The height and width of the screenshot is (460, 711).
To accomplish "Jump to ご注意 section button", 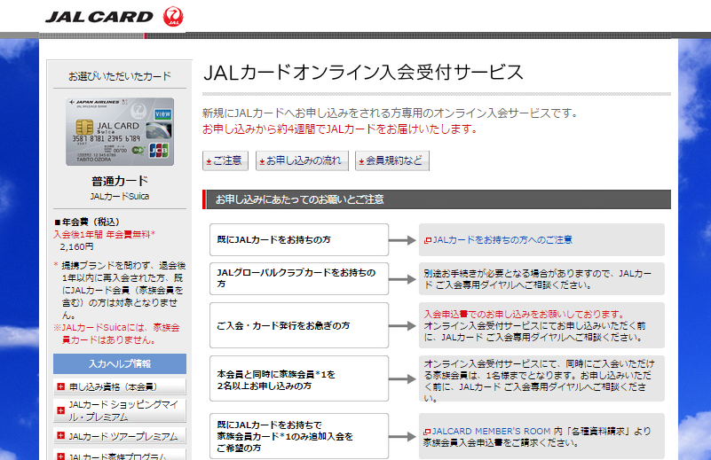I will (x=225, y=160).
